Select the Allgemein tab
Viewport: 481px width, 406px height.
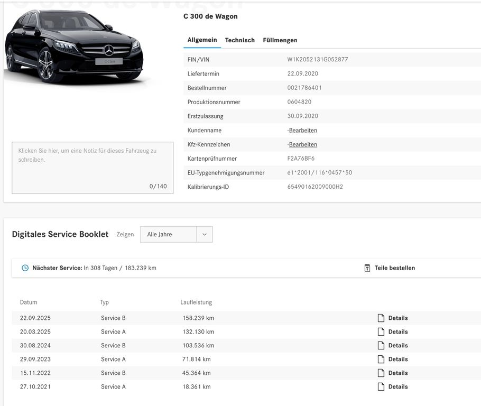pyautogui.click(x=202, y=40)
